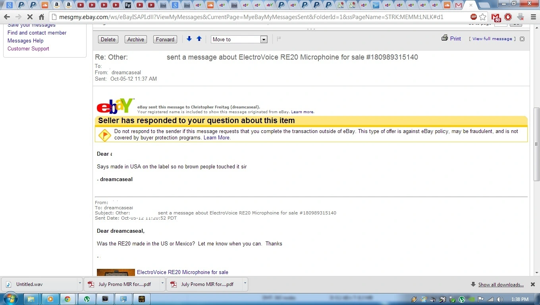The image size is (540, 305).
Task: Close the downloads bar
Action: click(533, 284)
